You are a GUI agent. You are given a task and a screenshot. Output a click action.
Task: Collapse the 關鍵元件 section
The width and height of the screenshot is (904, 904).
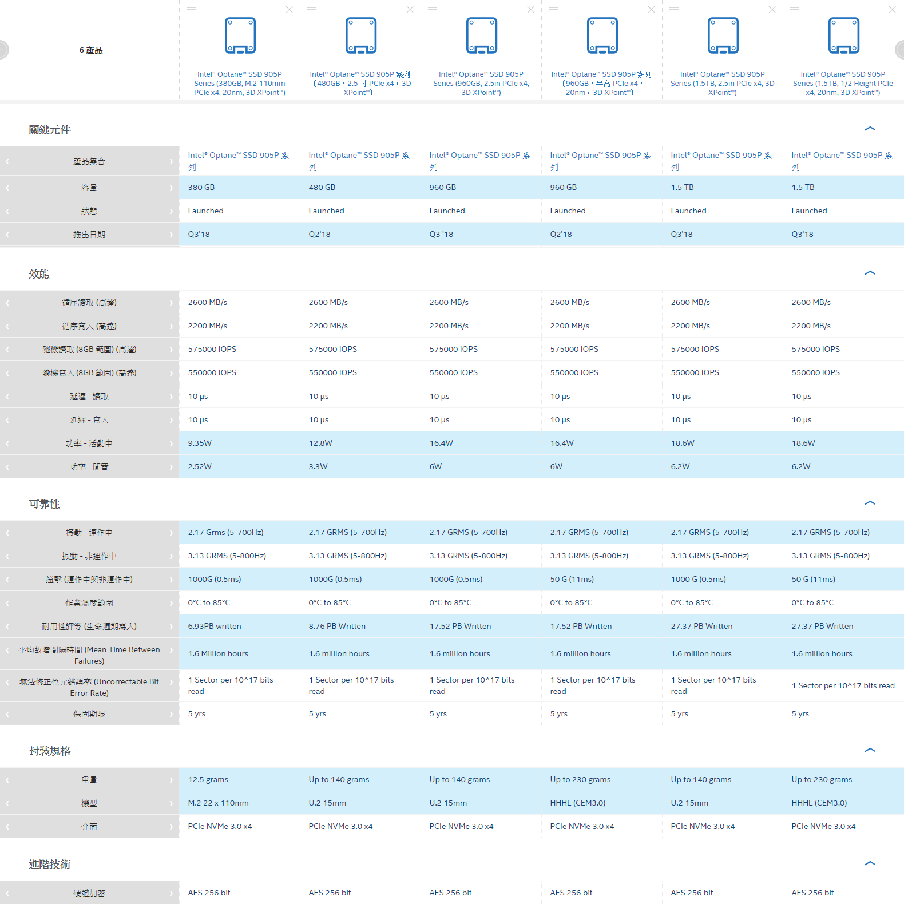coord(870,129)
